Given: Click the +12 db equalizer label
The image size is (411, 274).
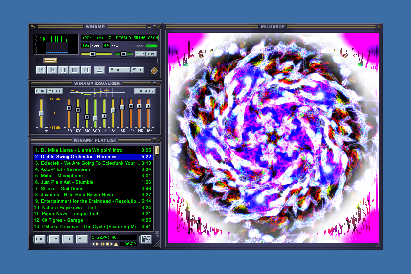Looking at the screenshot, I should pyautogui.click(x=55, y=99).
